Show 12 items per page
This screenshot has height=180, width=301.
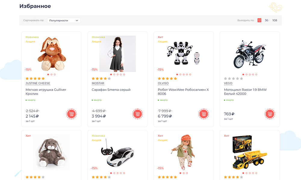(259, 20)
